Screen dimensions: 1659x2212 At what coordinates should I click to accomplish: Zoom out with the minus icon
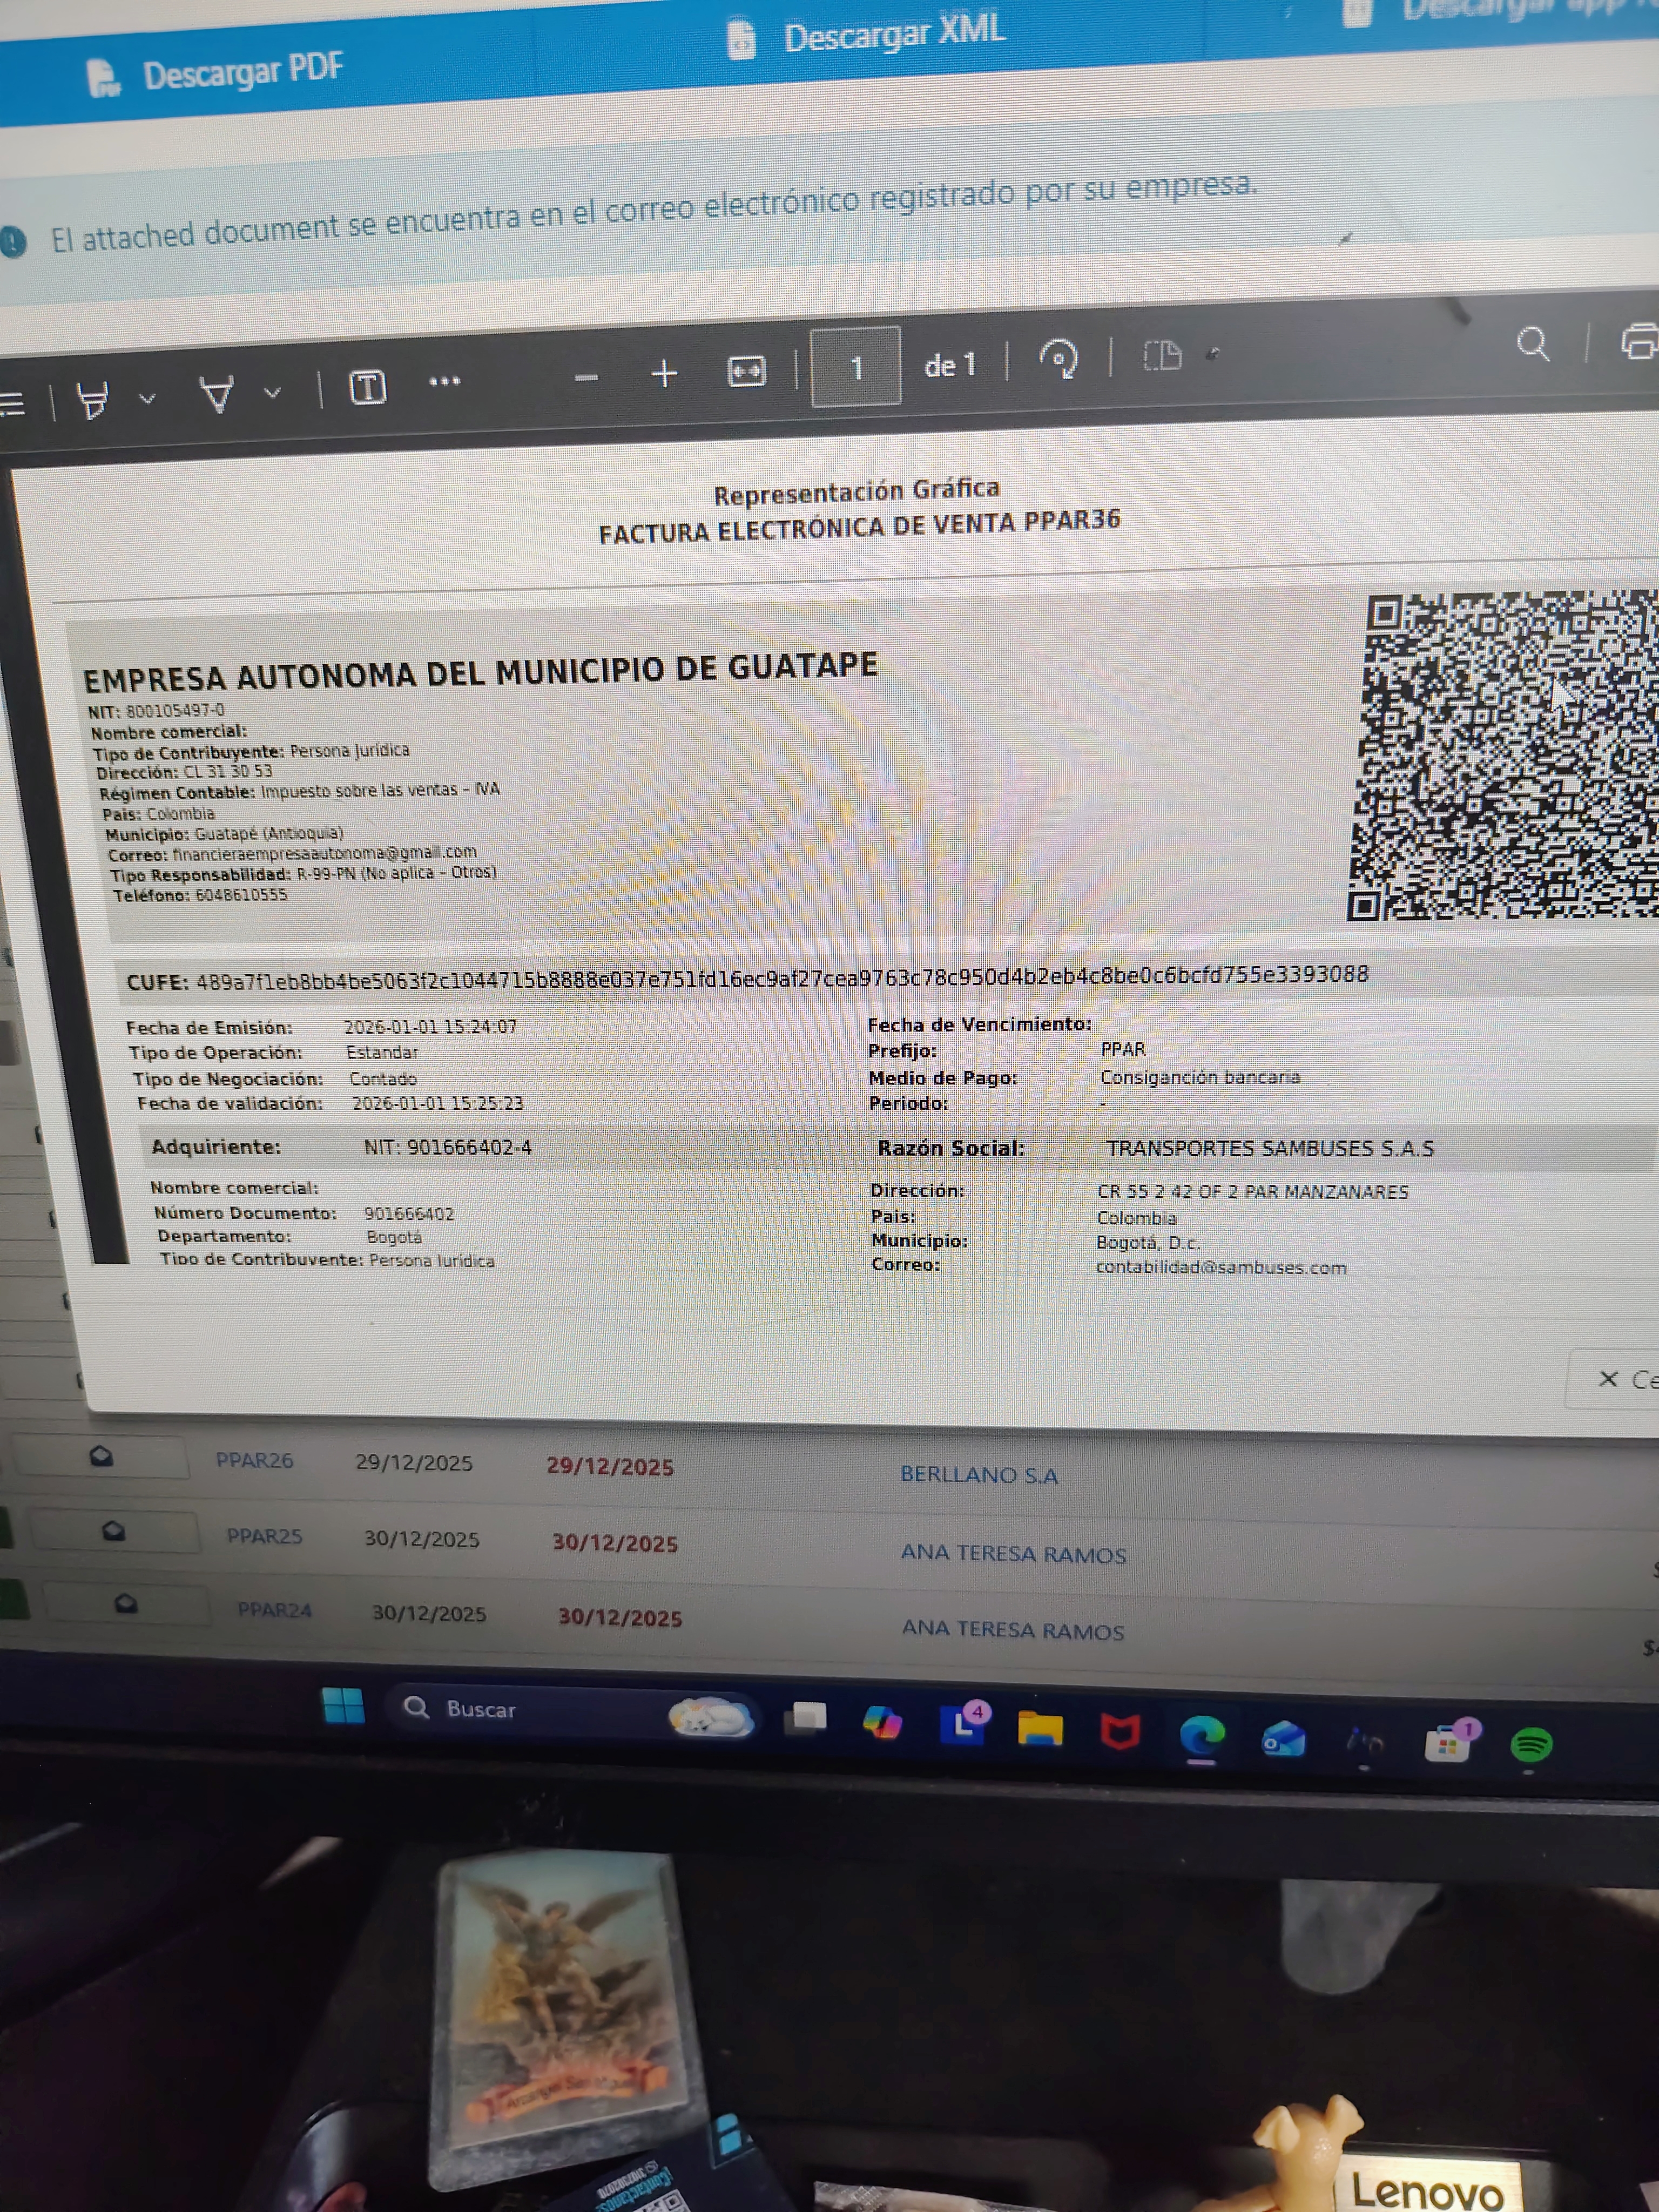tap(586, 377)
